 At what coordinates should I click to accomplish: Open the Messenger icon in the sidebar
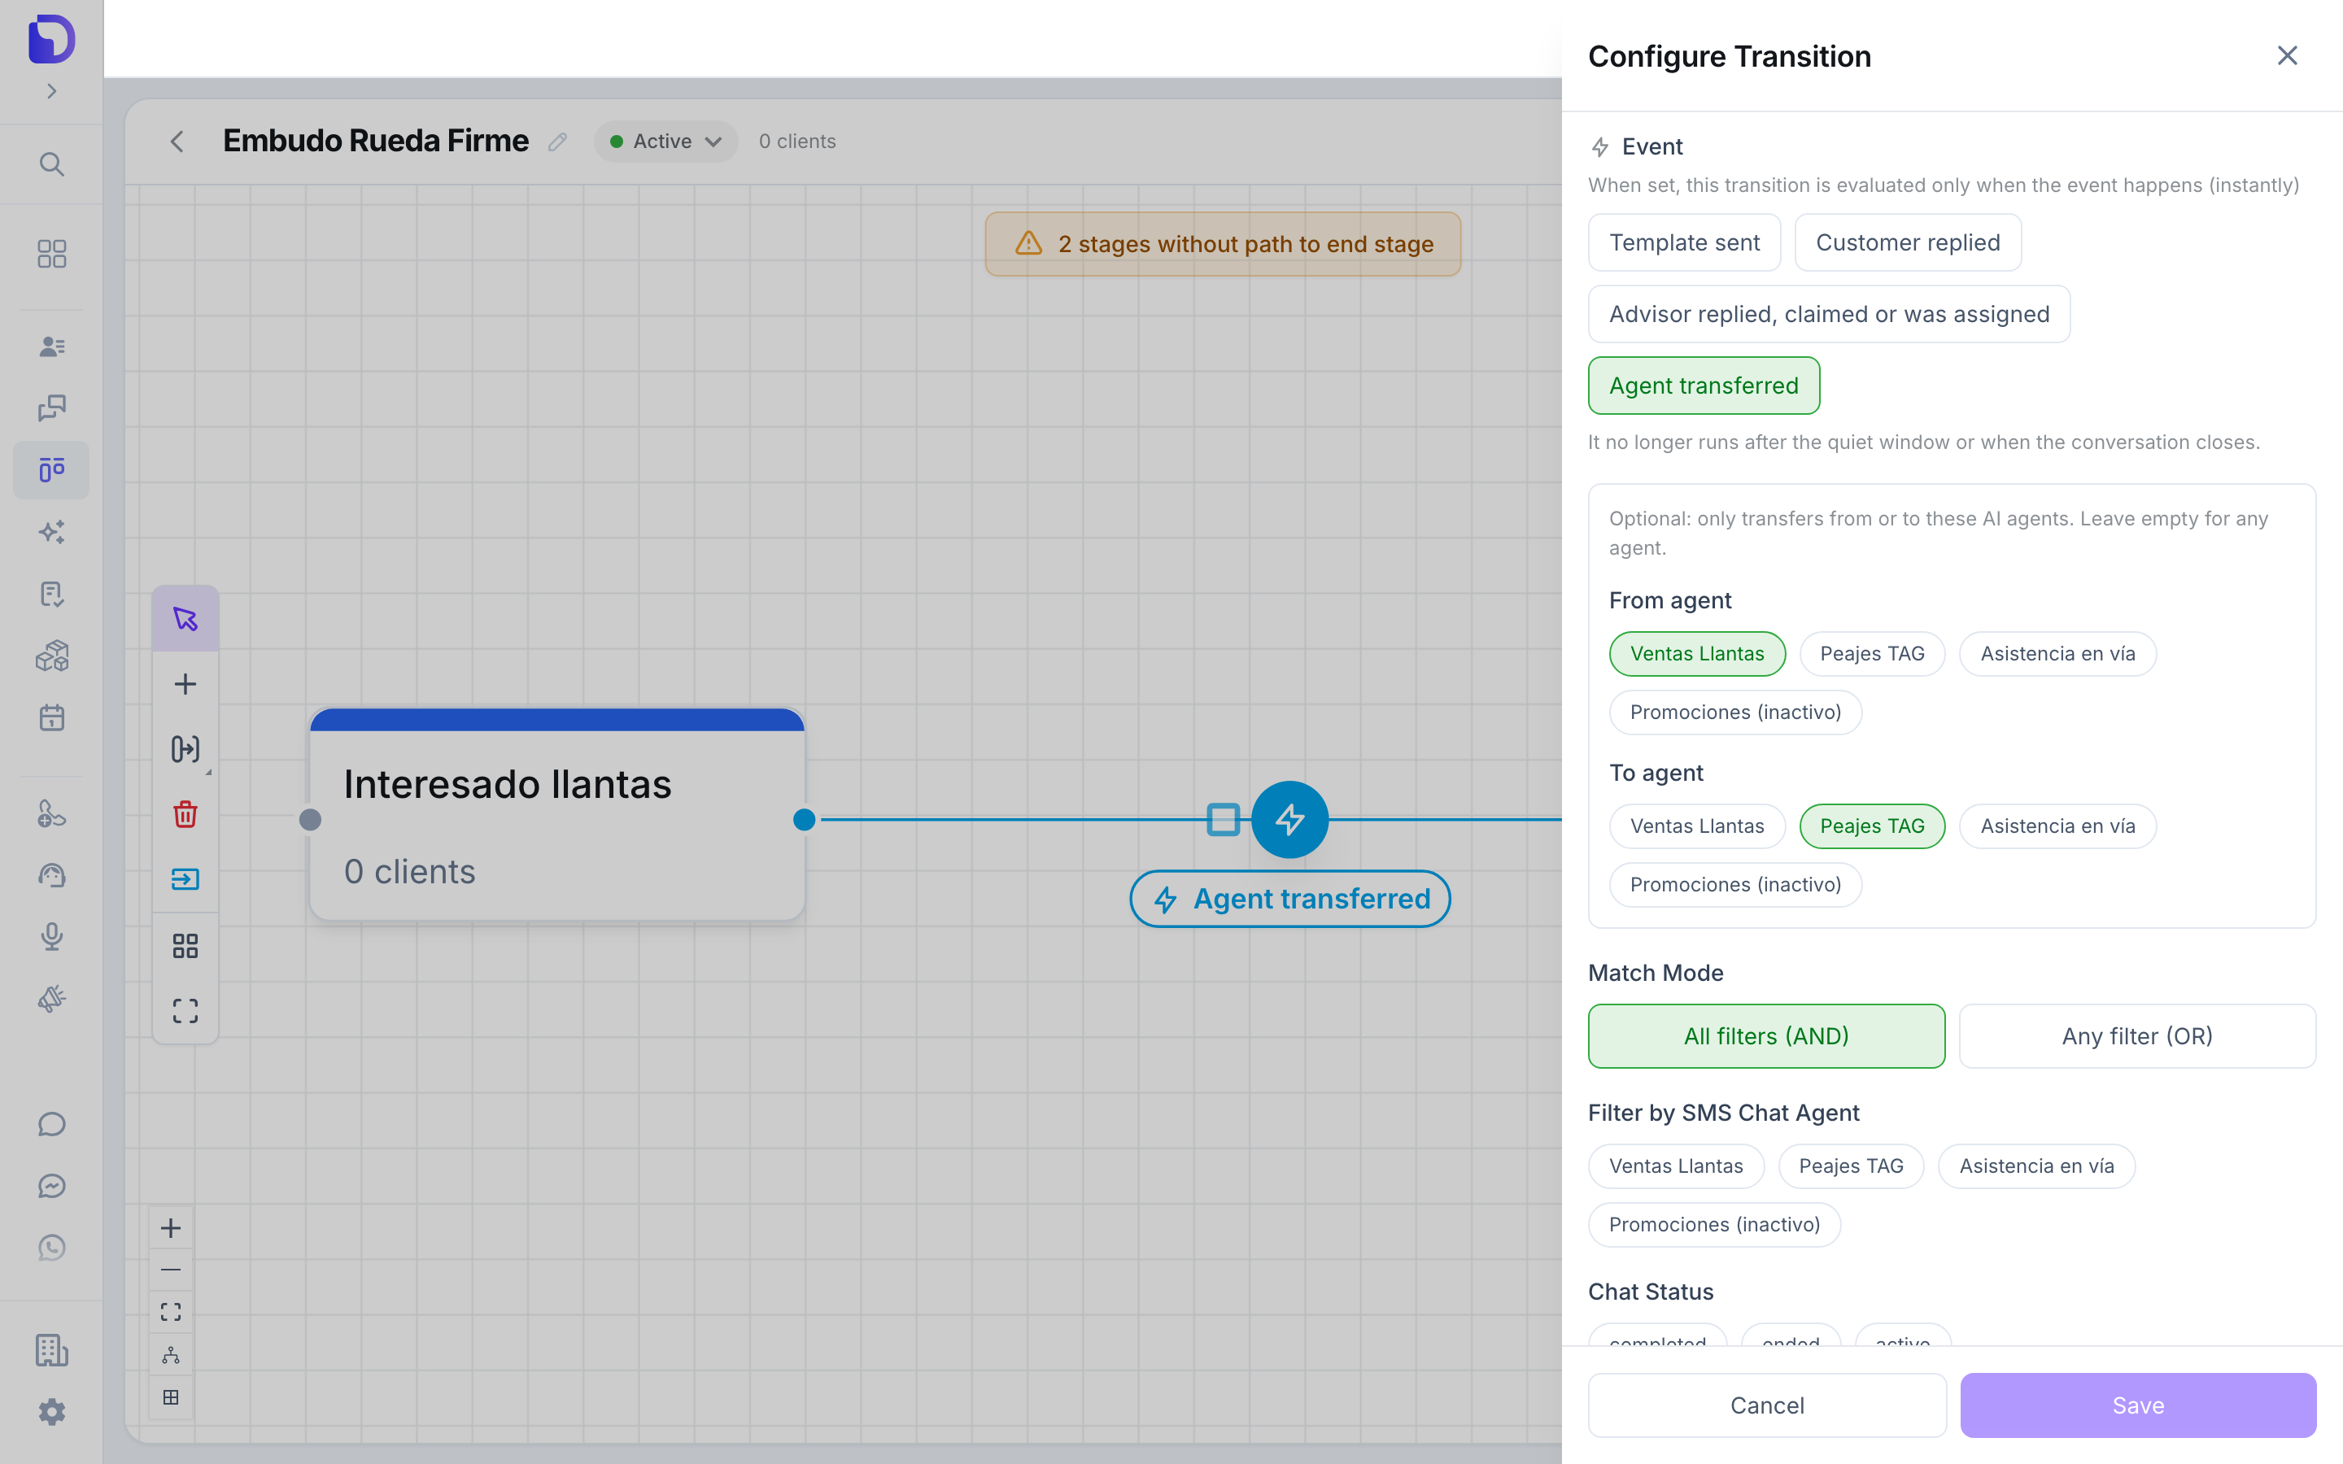tap(51, 1186)
